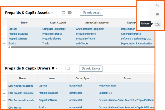The width and height of the screenshot is (165, 110).
Task: Tick the Prepaid Insurance driver checkbox
Action: click(x=10, y=93)
